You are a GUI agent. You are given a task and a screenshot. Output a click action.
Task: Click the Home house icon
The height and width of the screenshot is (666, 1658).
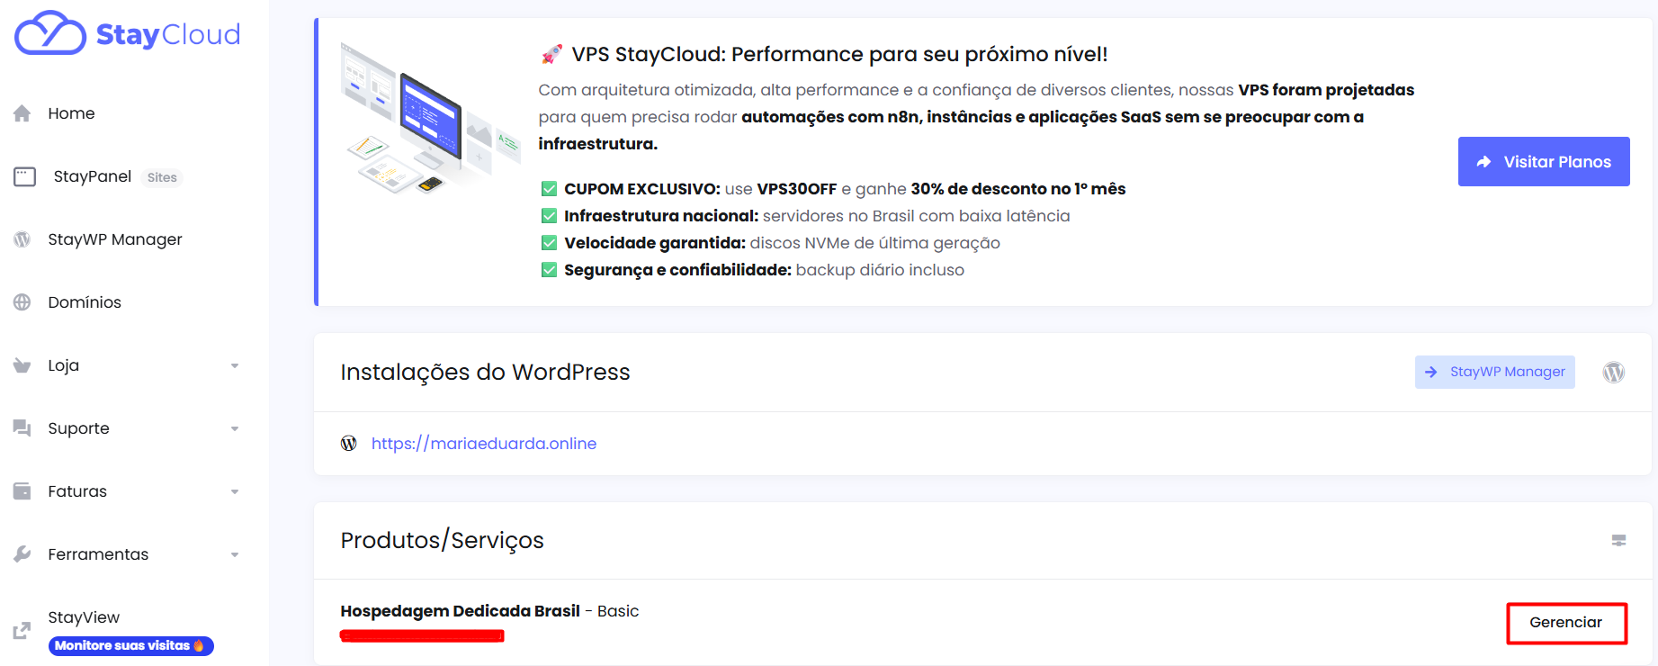click(22, 113)
